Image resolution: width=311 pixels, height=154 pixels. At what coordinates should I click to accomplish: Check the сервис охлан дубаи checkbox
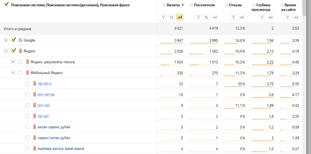(x=27, y=138)
